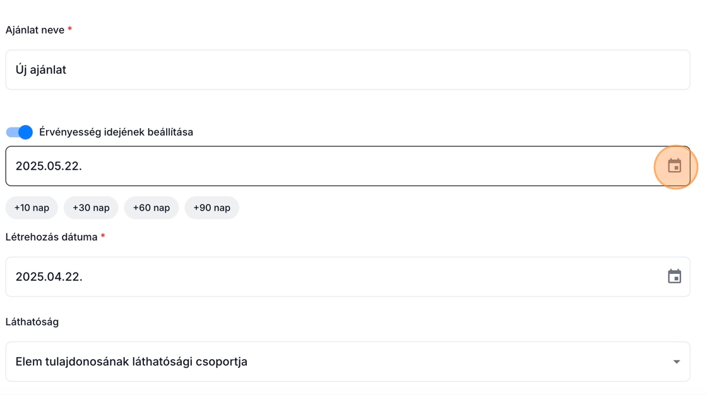Open the Létrehozás dátuma calendar picker
Screen dimensions: 707x395
(x=674, y=276)
